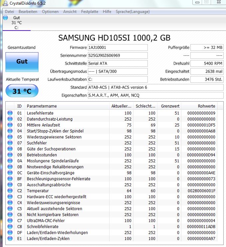Click status orb for Datendurchsatz-Leistung row

[x=10, y=119]
